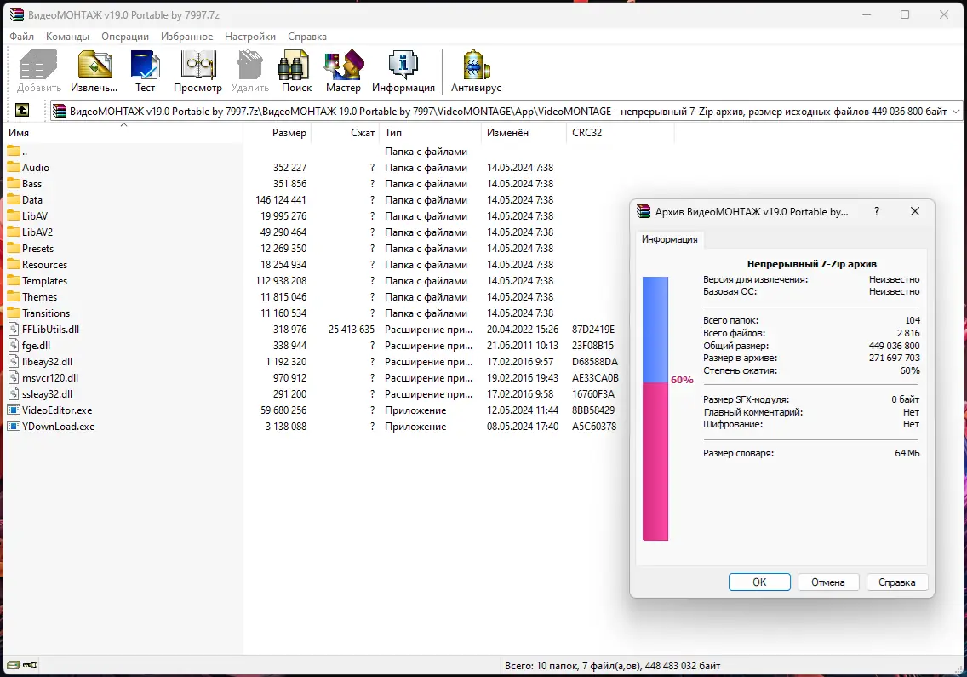Screen dimensions: 967x677
Task: Open the address path dropdown arrow
Action: point(956,111)
